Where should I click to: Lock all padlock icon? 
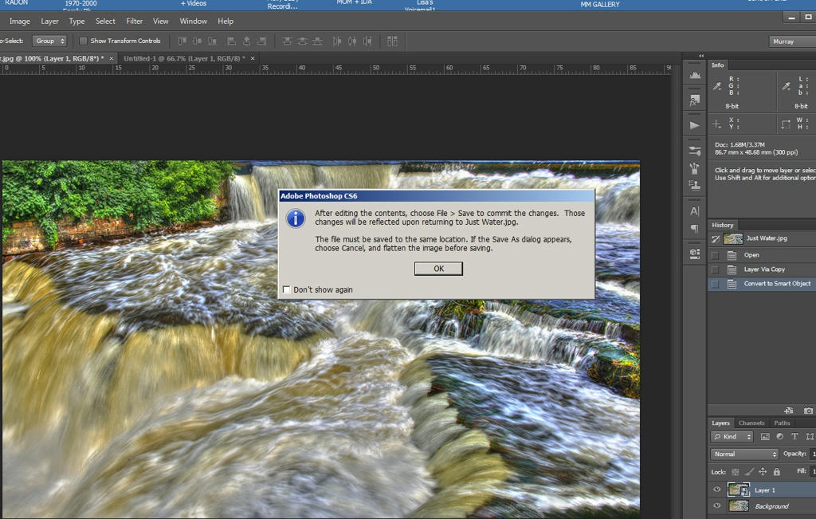(776, 472)
